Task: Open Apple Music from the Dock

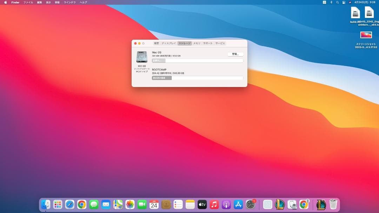Action: 214,204
